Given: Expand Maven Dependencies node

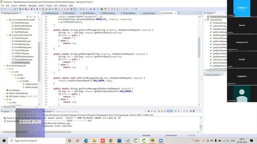Looking at the screenshot, I should pos(4,93).
